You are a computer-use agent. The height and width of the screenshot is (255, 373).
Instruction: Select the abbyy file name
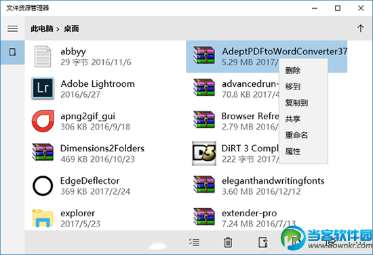click(x=73, y=52)
